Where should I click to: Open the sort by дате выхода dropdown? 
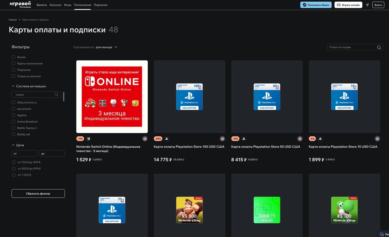(106, 47)
